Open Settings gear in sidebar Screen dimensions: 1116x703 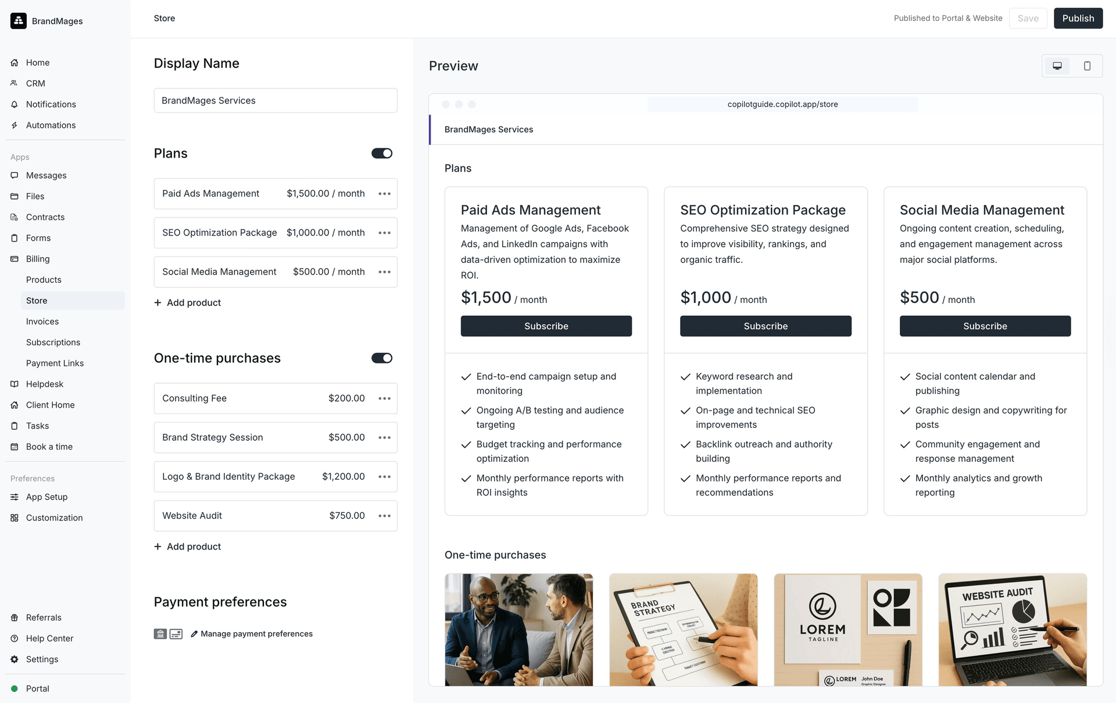click(15, 659)
